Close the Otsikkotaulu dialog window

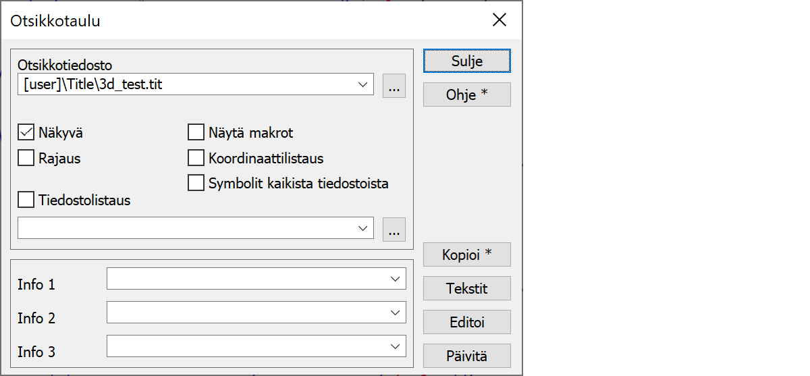(500, 20)
